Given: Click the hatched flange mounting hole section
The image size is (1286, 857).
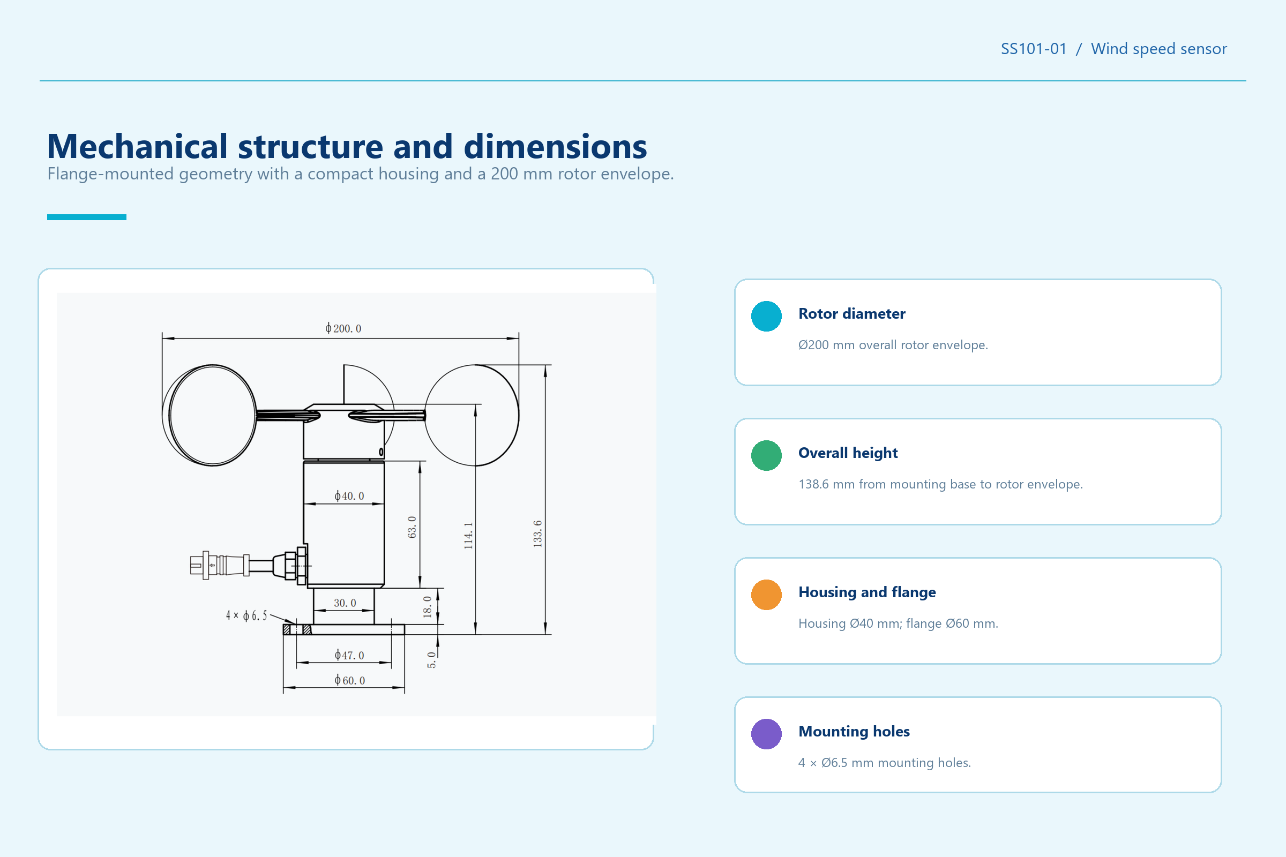Looking at the screenshot, I should [x=297, y=630].
